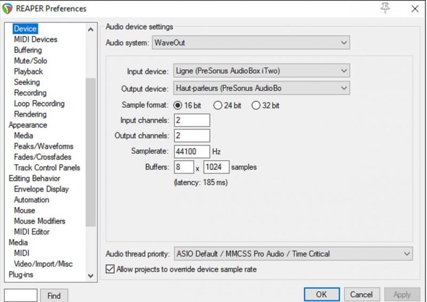Expand the Audio thread priority dropdown
Screen dimensions: 427x302
point(292,254)
